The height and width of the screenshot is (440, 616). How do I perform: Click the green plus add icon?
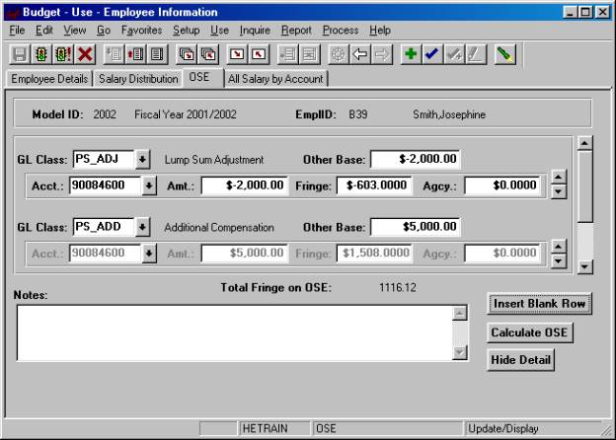point(411,55)
